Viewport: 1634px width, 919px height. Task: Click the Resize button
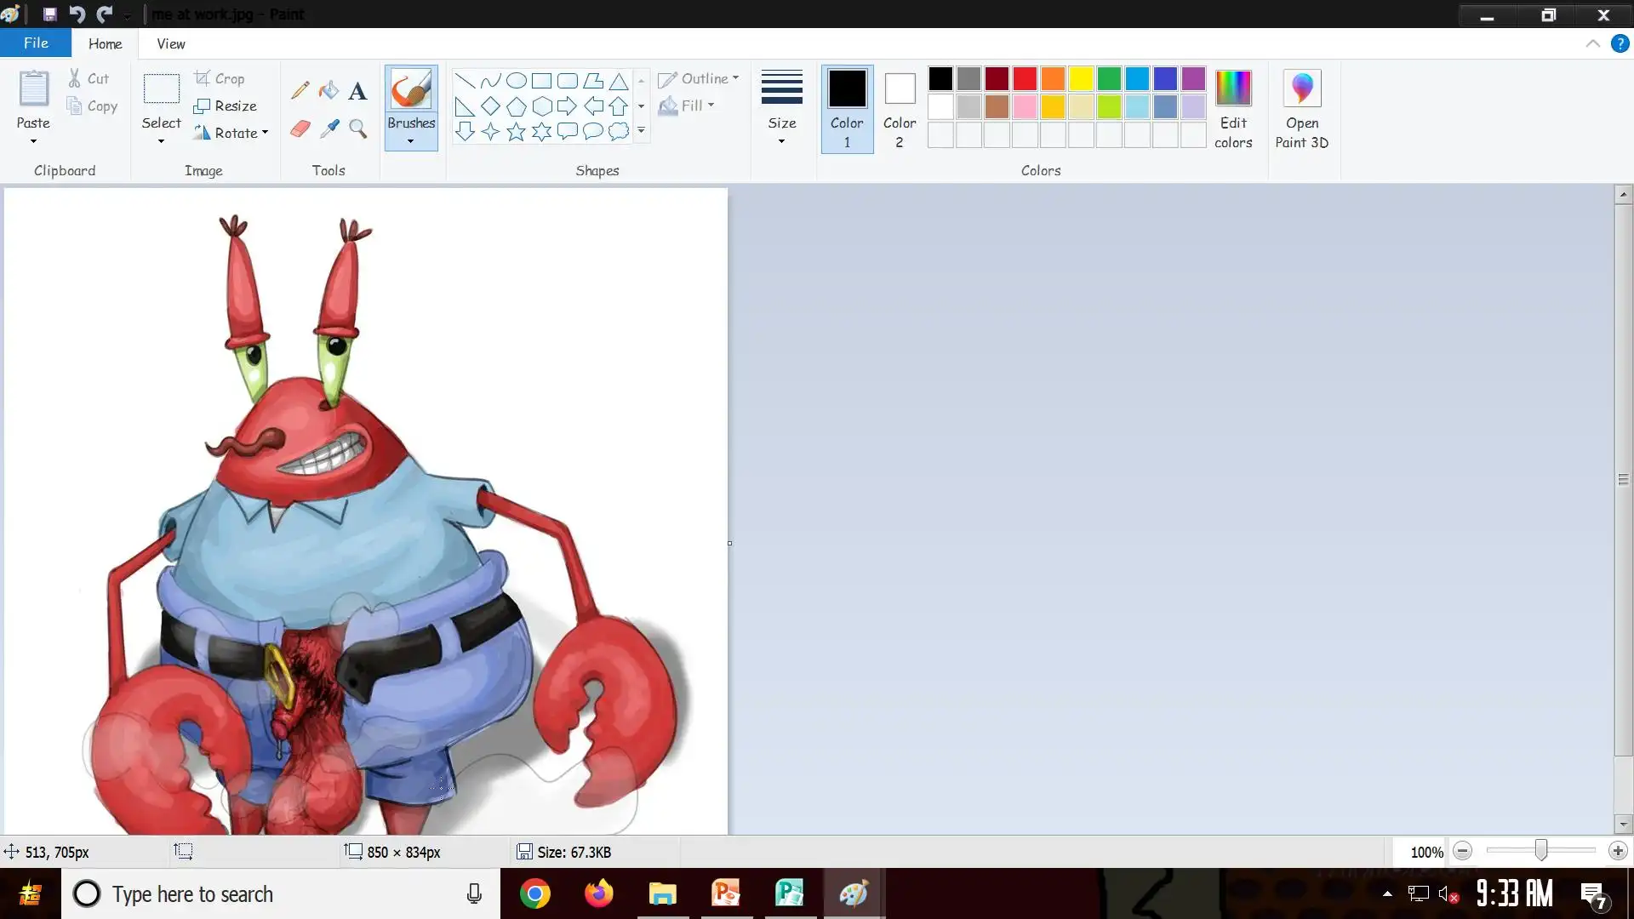point(226,106)
